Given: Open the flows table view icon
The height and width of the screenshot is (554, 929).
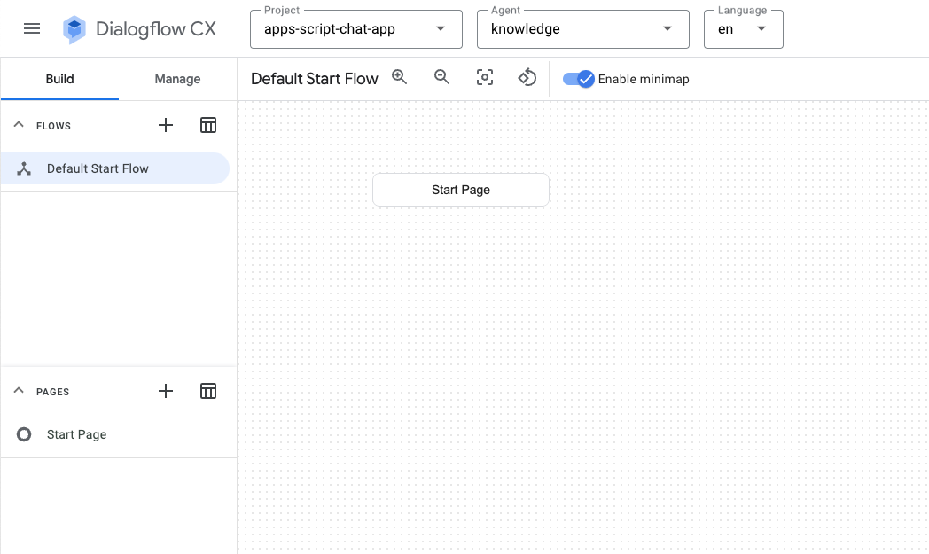Looking at the screenshot, I should tap(208, 126).
